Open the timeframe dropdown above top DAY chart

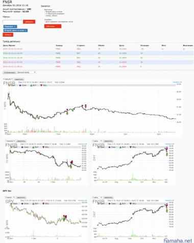(x=97, y=141)
